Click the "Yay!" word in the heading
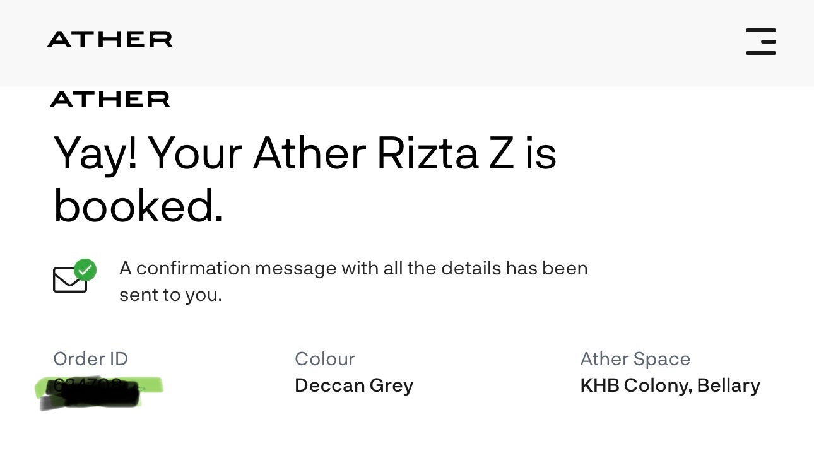 pos(95,153)
